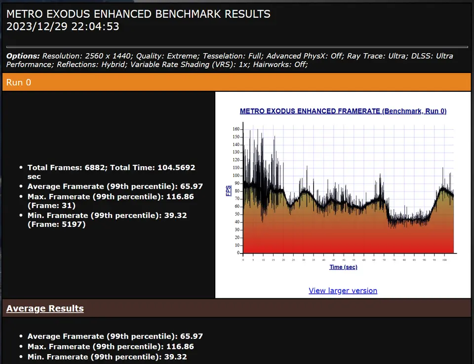Click Run 0 Min. Framerate 39.32 entry
The height and width of the screenshot is (364, 474).
(107, 219)
